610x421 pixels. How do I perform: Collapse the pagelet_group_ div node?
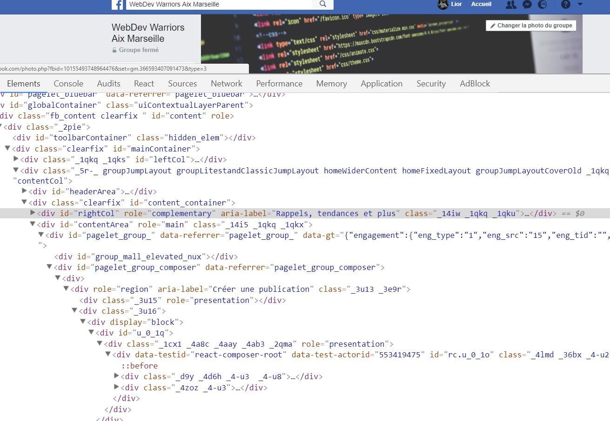(41, 235)
